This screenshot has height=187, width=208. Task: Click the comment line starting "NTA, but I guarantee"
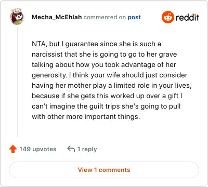pyautogui.click(x=96, y=44)
